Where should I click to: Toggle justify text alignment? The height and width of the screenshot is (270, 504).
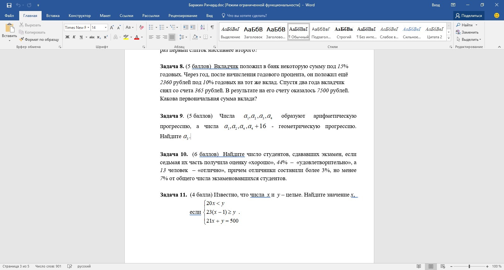pyautogui.click(x=172, y=37)
